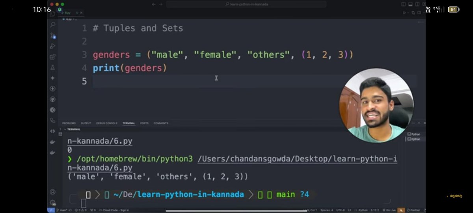This screenshot has height=213, width=473.
Task: Open the Accounts icon in activity bar
Action: click(53, 192)
